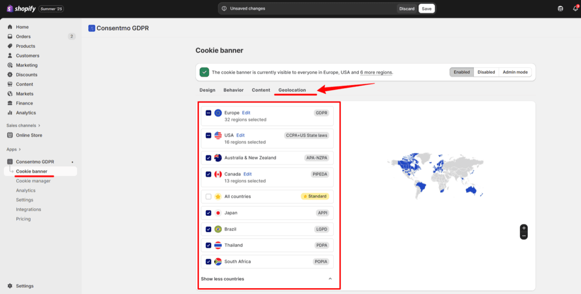
Task: Click the Japan flag icon
Action: point(218,213)
